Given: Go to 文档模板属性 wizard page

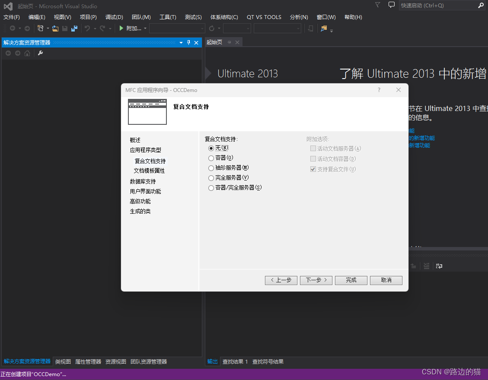Looking at the screenshot, I should coord(149,171).
